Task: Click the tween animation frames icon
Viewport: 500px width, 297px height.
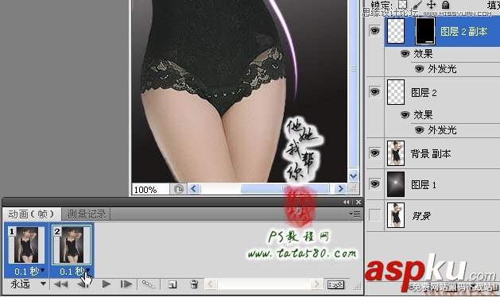Action: tap(149, 284)
